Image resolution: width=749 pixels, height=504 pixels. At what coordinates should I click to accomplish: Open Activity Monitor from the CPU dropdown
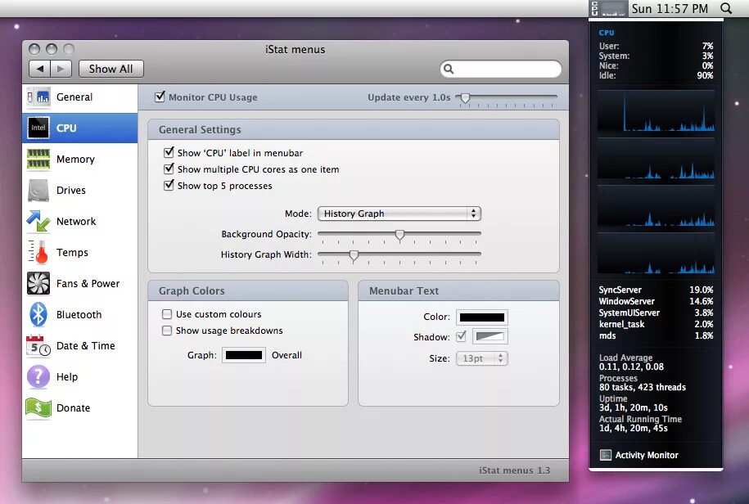tap(647, 455)
